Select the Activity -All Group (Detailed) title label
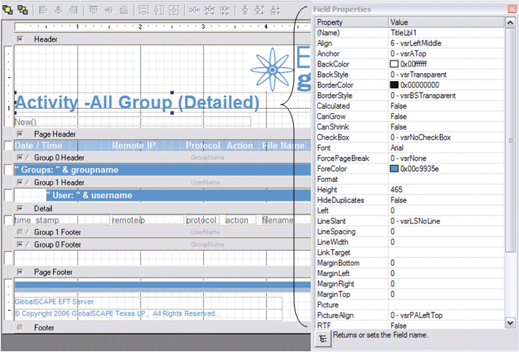The image size is (519, 352). [137, 102]
